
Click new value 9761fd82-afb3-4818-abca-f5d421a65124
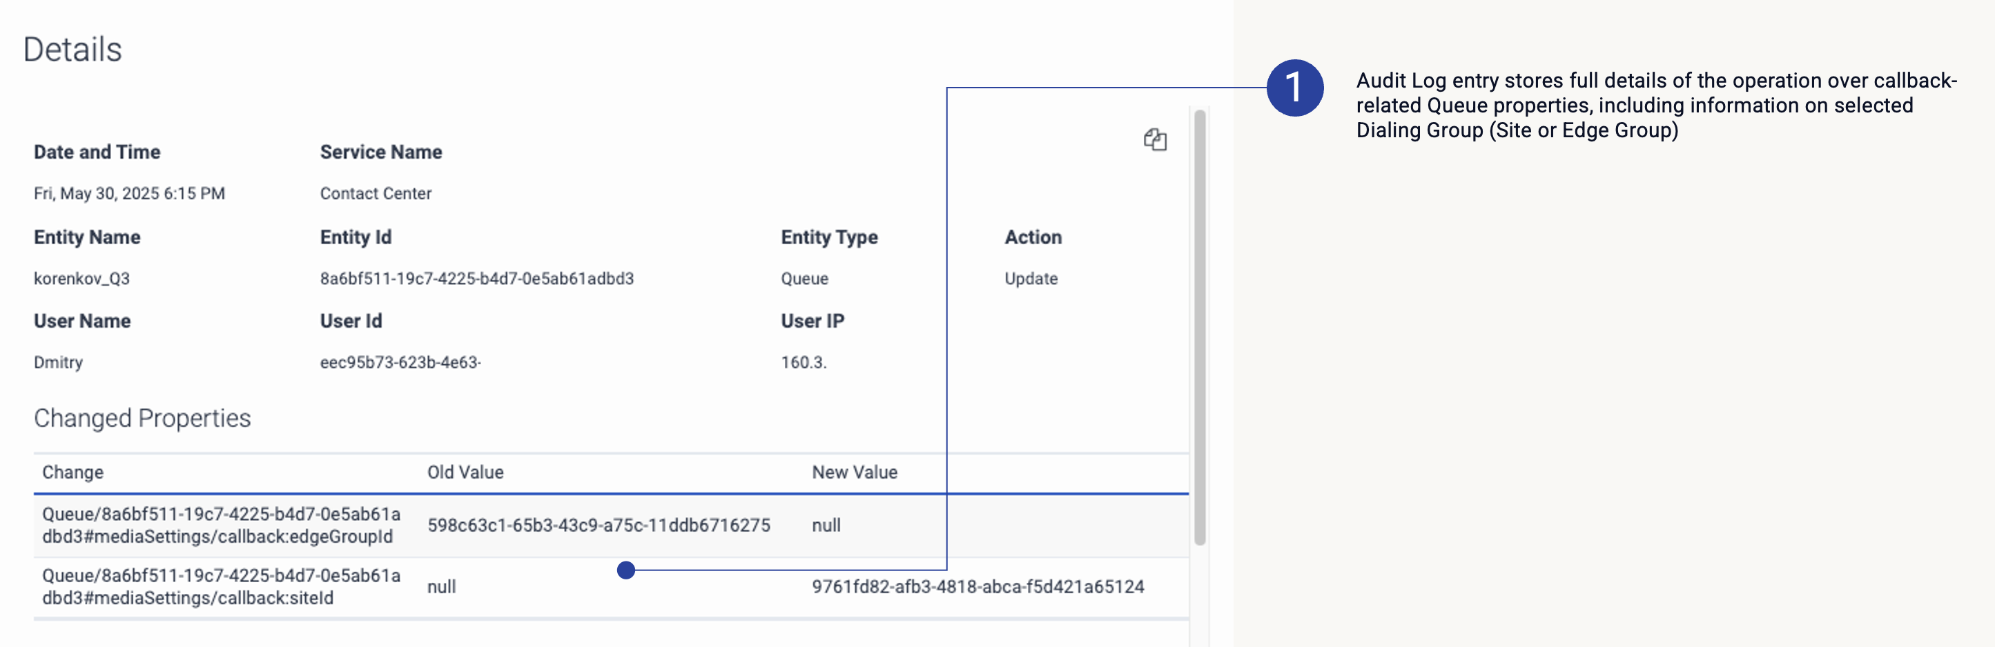[977, 586]
